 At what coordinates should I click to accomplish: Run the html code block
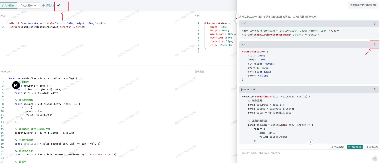point(375,24)
